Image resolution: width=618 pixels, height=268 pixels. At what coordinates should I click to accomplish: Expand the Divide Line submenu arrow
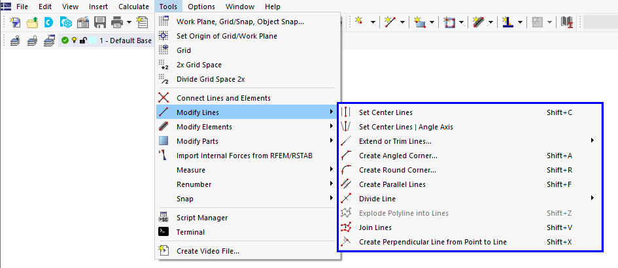tap(592, 199)
